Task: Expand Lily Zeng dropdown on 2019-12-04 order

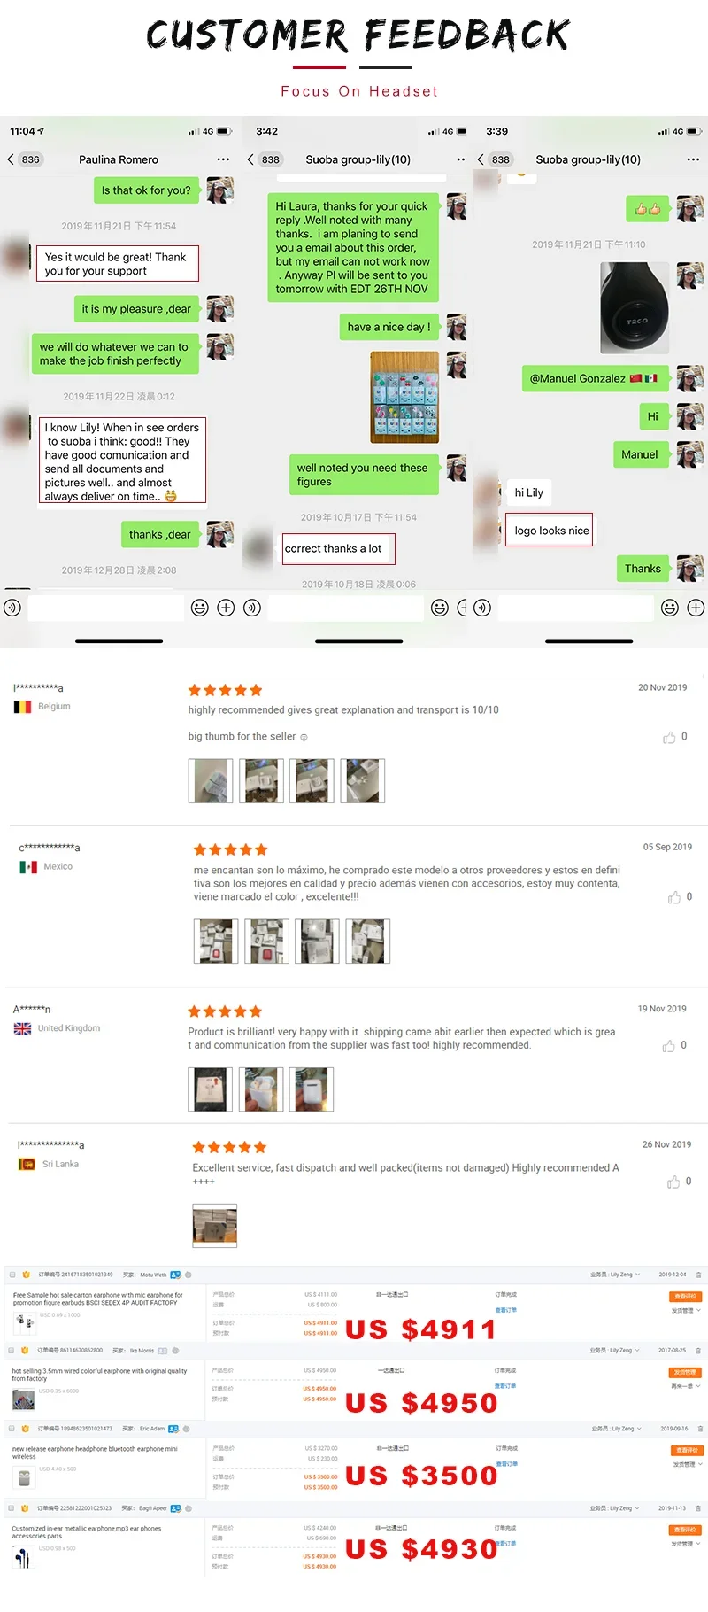Action: [637, 1275]
